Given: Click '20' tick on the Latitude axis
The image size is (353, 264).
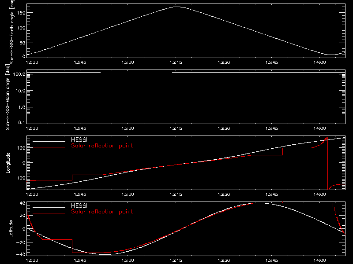Looking at the screenshot, I should (23, 216).
